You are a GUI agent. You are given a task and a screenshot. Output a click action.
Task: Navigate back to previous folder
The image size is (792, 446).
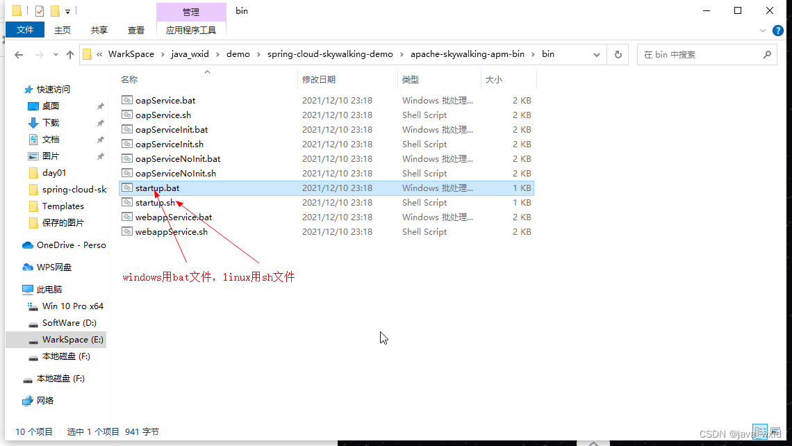coord(19,55)
